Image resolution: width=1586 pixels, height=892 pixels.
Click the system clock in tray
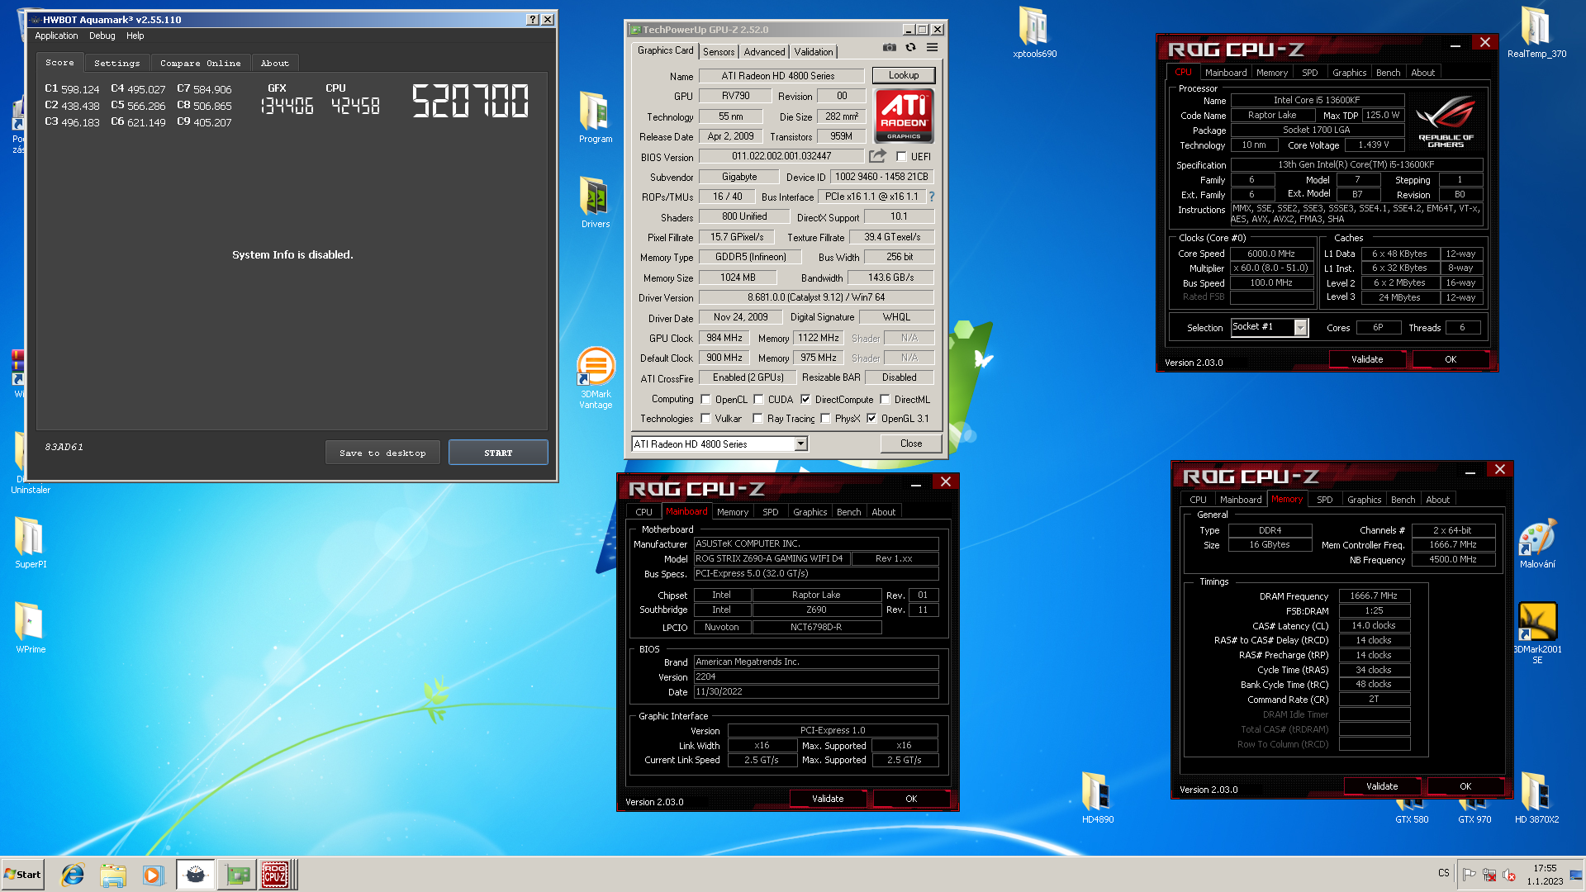click(x=1545, y=875)
